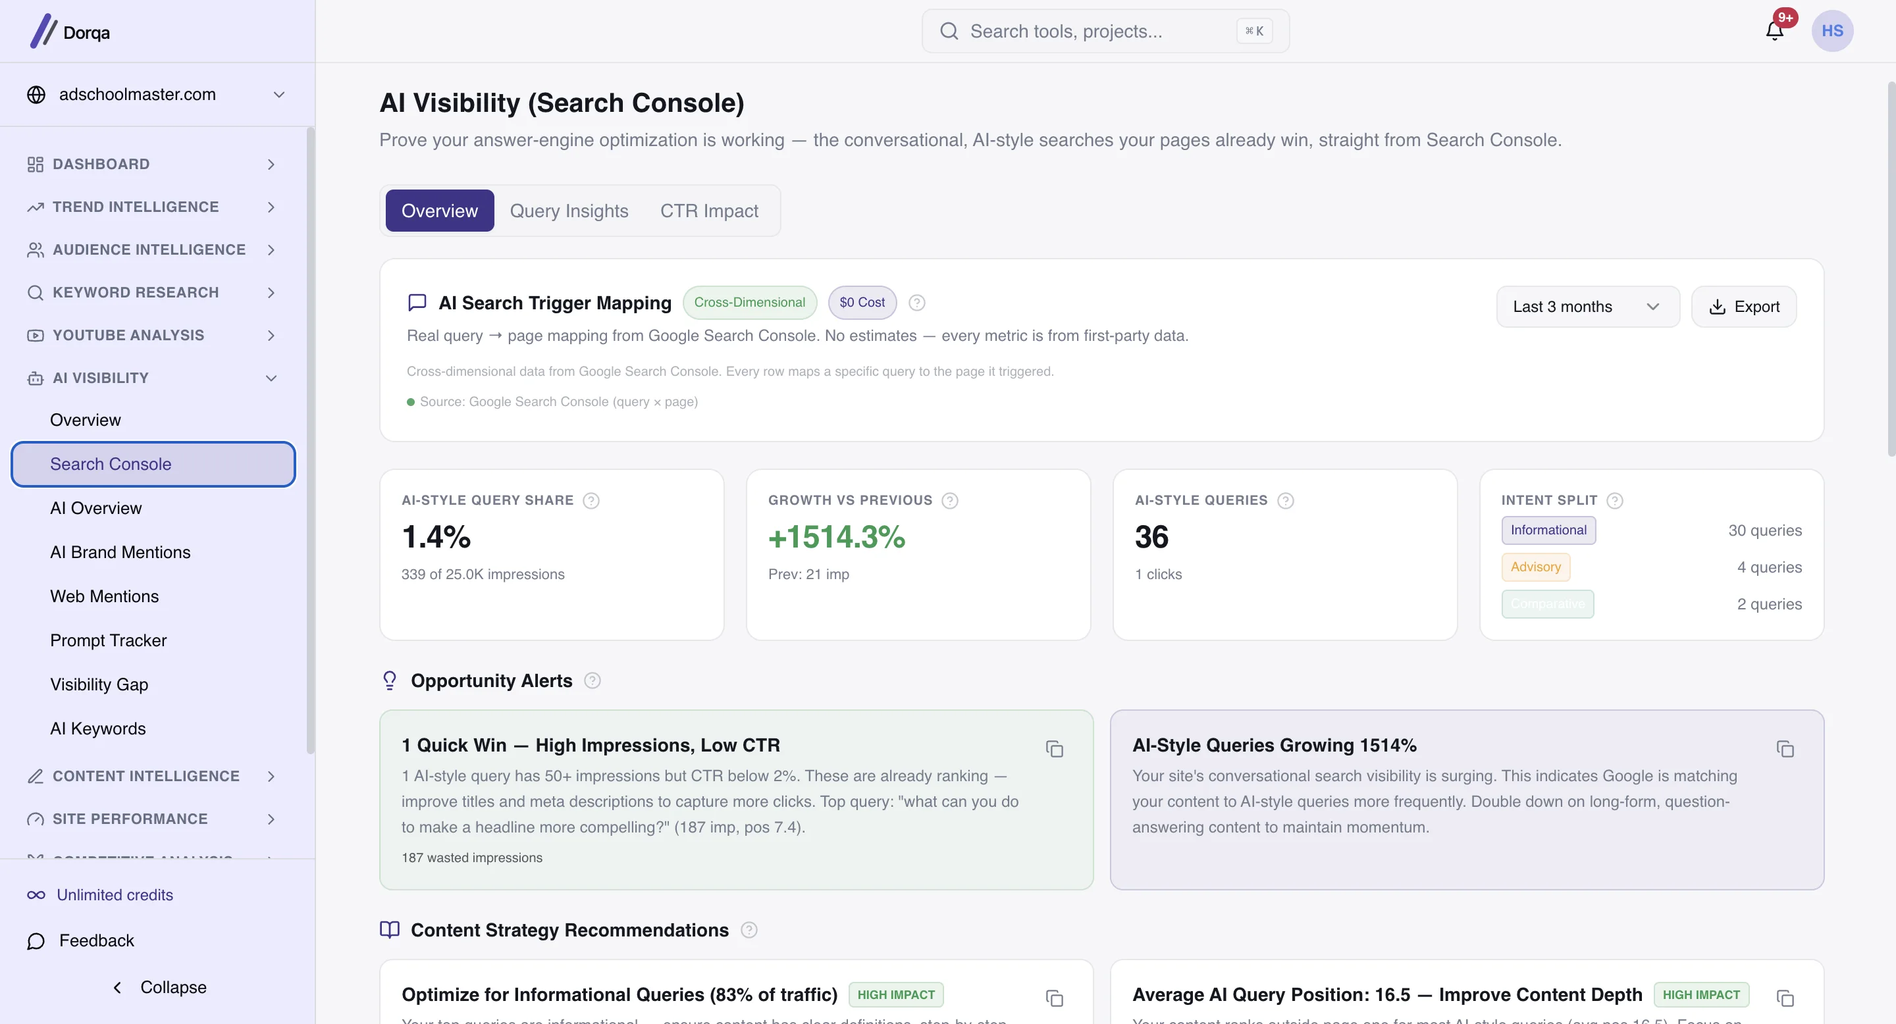
Task: Click Unlimited credits link
Action: point(100,895)
